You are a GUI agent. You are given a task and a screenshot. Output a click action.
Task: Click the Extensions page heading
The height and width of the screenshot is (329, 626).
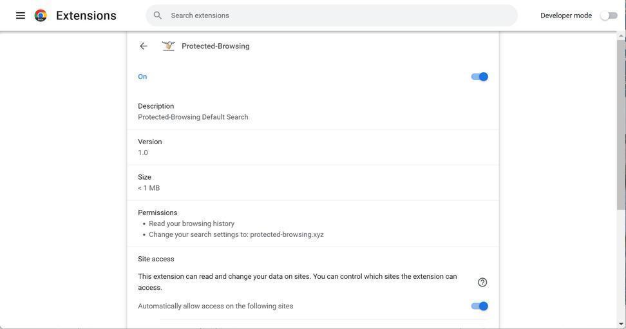(x=86, y=15)
